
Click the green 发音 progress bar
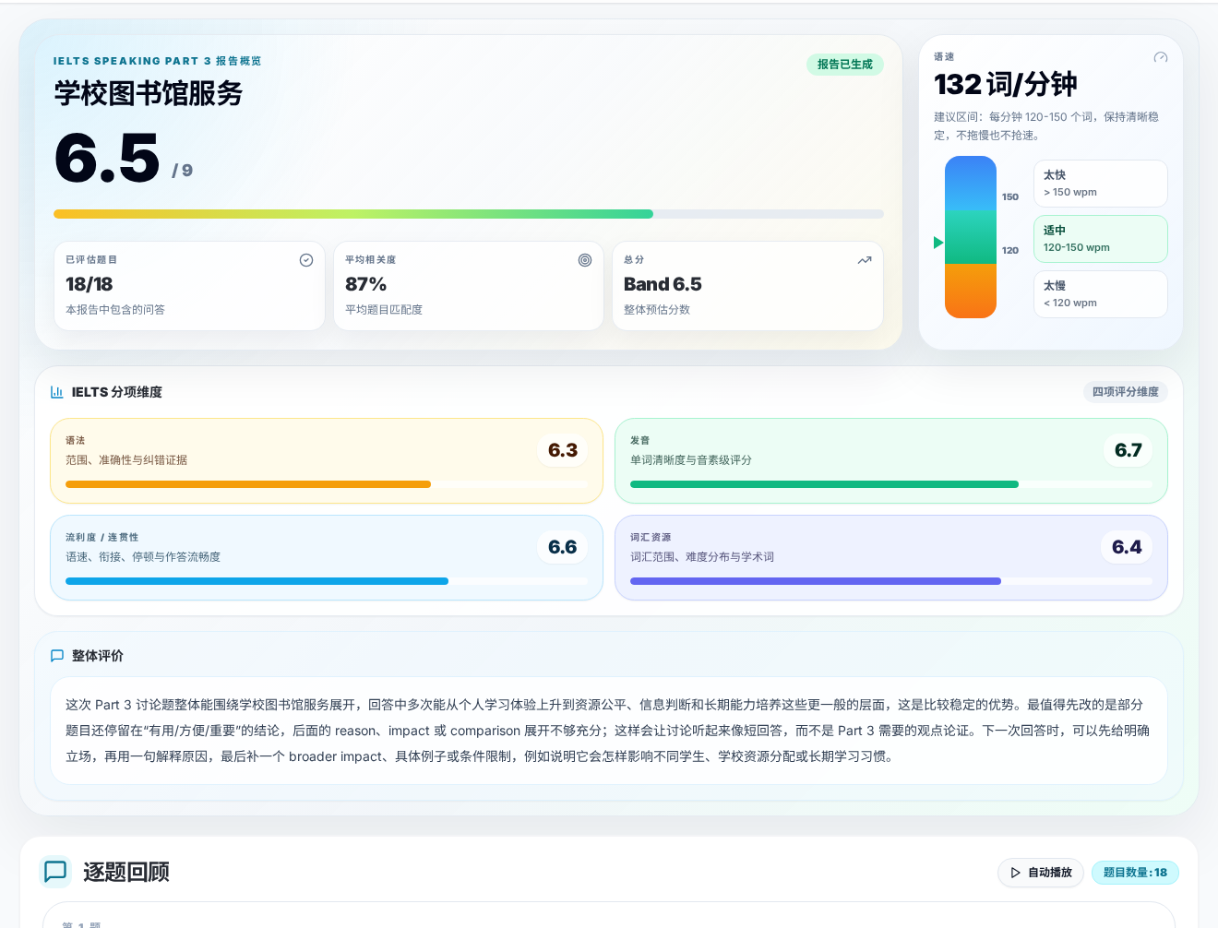[891, 484]
